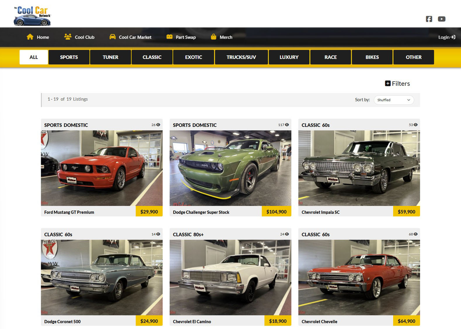Click the $18,900 price tag
The width and height of the screenshot is (461, 329).
coord(278,321)
